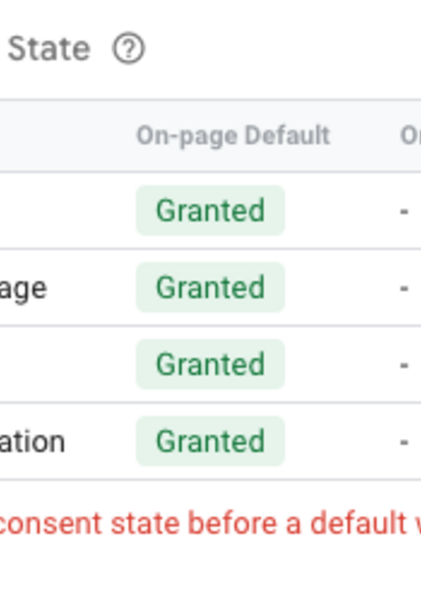Click the Granted badge in third row
The image size is (421, 589).
click(210, 364)
